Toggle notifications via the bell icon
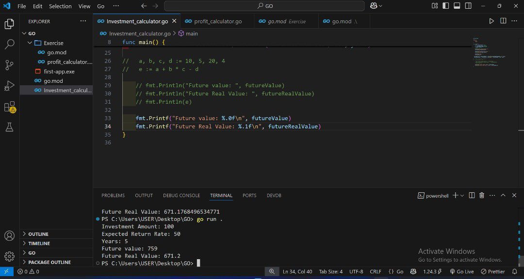This screenshot has width=524, height=279. click(515, 271)
